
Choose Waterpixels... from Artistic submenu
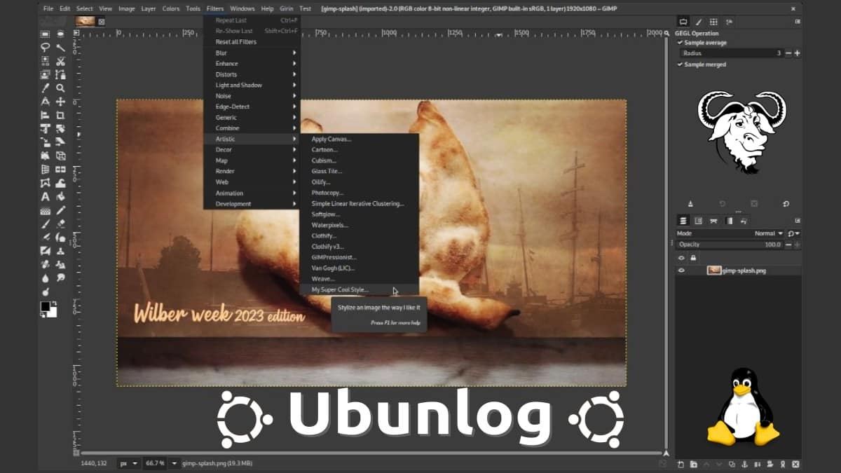(360, 225)
